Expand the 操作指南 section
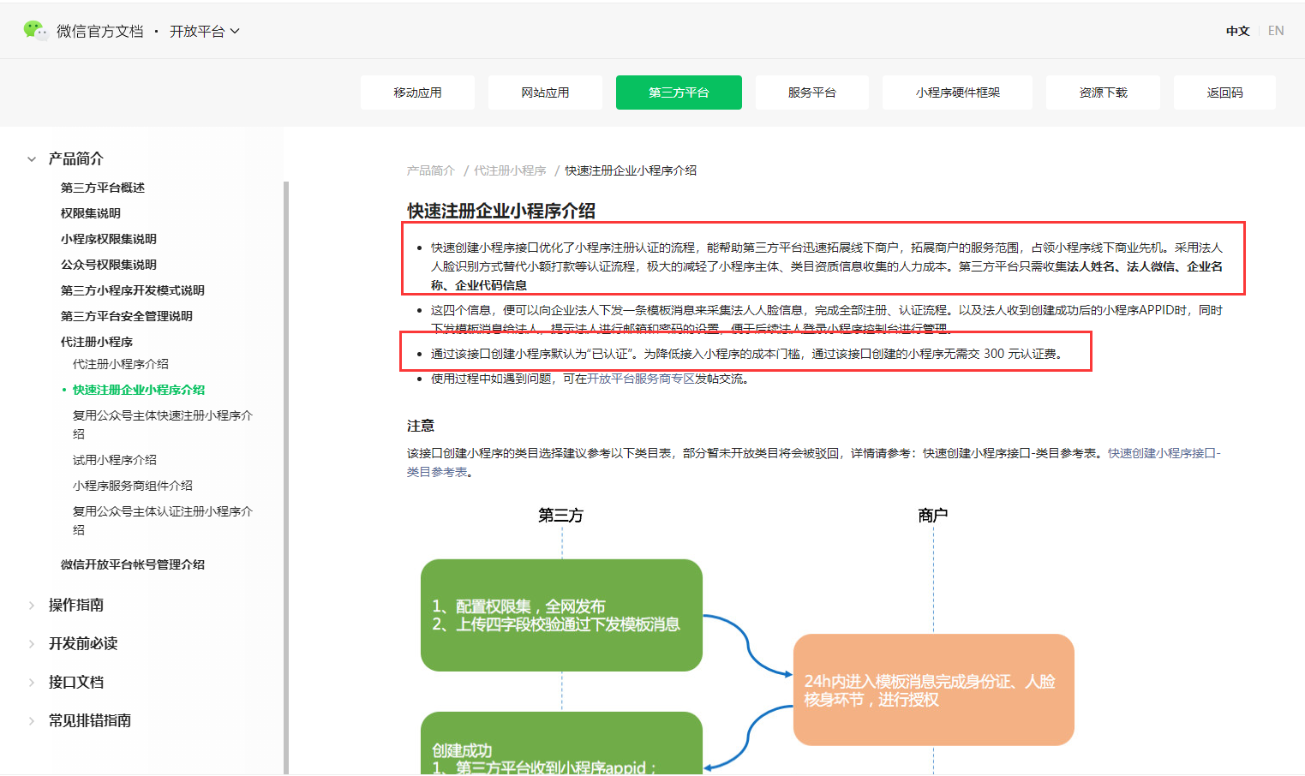 coord(75,605)
